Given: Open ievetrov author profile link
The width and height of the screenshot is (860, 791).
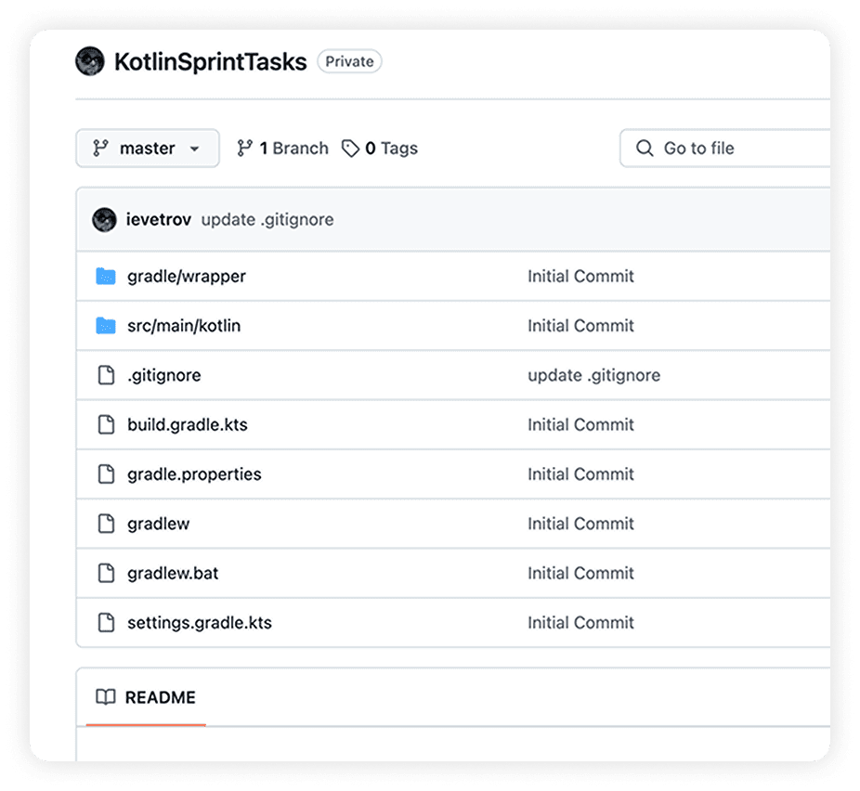Looking at the screenshot, I should point(159,220).
